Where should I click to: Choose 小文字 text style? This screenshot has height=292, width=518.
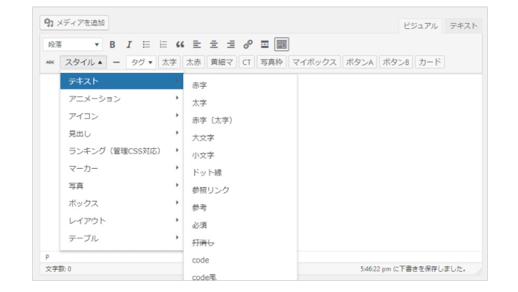[x=240, y=156]
